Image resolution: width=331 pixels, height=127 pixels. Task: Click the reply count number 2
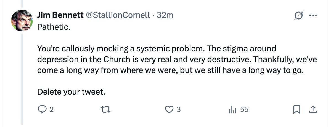51,110
